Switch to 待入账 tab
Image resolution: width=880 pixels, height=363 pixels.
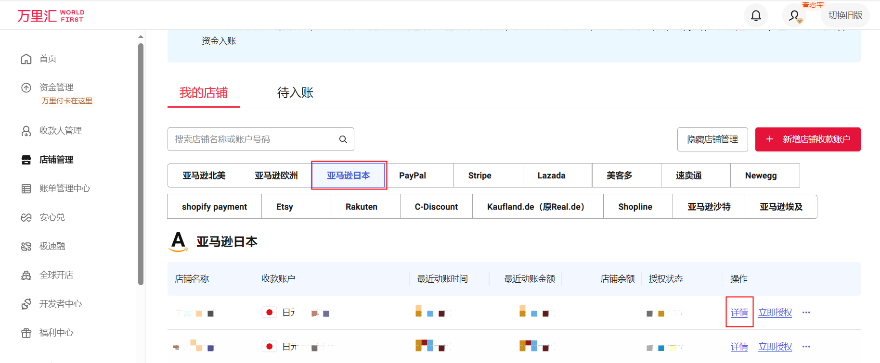tap(295, 93)
